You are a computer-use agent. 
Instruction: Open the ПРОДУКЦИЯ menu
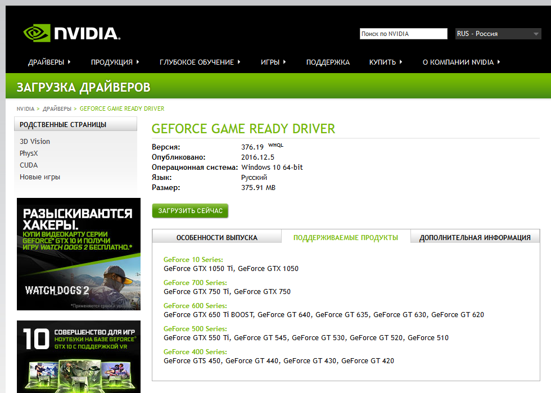tap(112, 62)
